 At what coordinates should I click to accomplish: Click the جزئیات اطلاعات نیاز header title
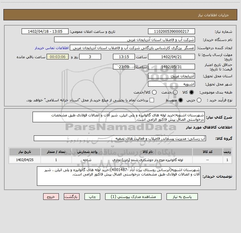(x=213, y=15)
